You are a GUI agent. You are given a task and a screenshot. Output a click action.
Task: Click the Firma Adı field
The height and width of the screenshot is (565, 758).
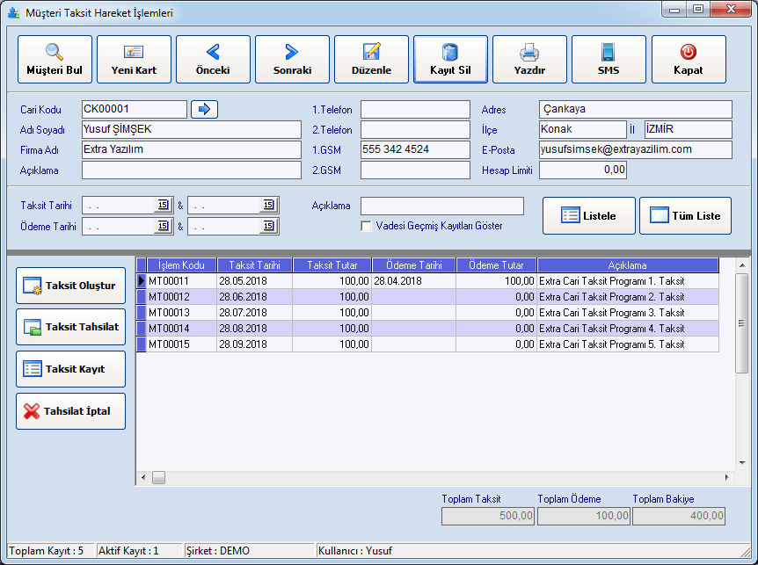[x=192, y=149]
